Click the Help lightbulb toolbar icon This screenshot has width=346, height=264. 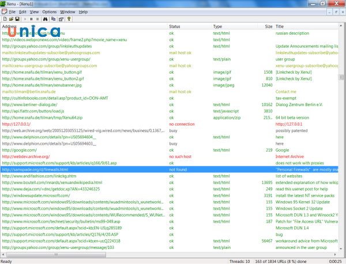click(68, 18)
